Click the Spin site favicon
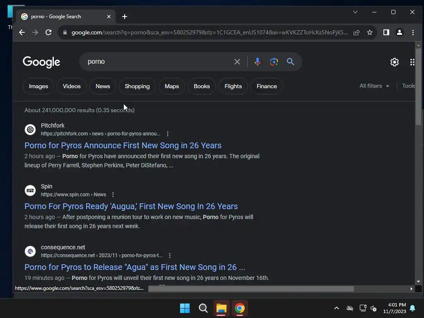Image resolution: width=424 pixels, height=318 pixels. tap(30, 190)
